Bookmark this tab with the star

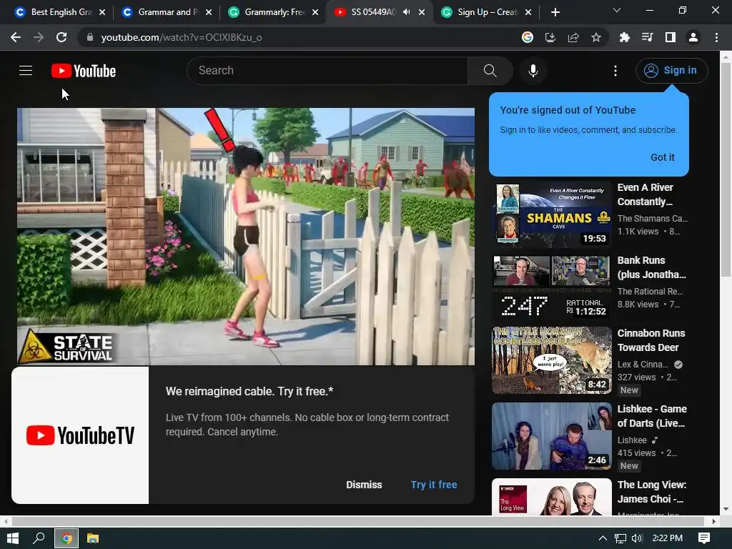(596, 37)
